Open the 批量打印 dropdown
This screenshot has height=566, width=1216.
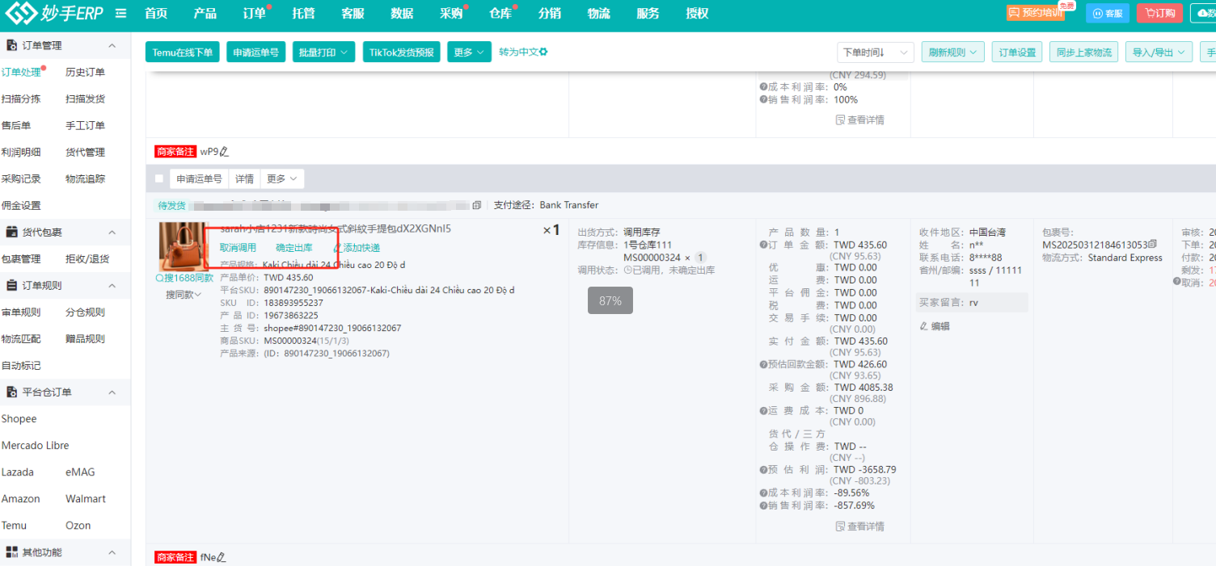click(x=323, y=52)
